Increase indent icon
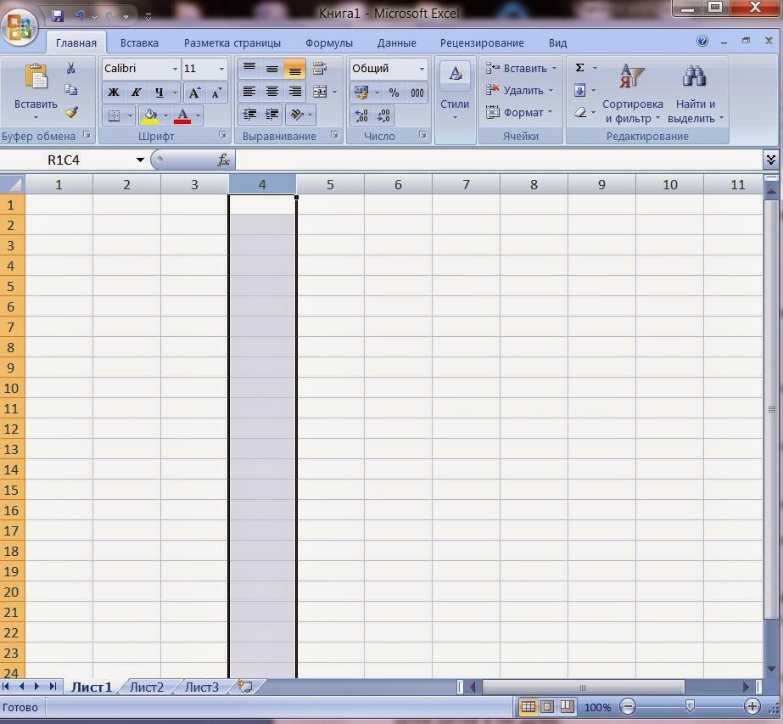The image size is (783, 724). coord(272,115)
